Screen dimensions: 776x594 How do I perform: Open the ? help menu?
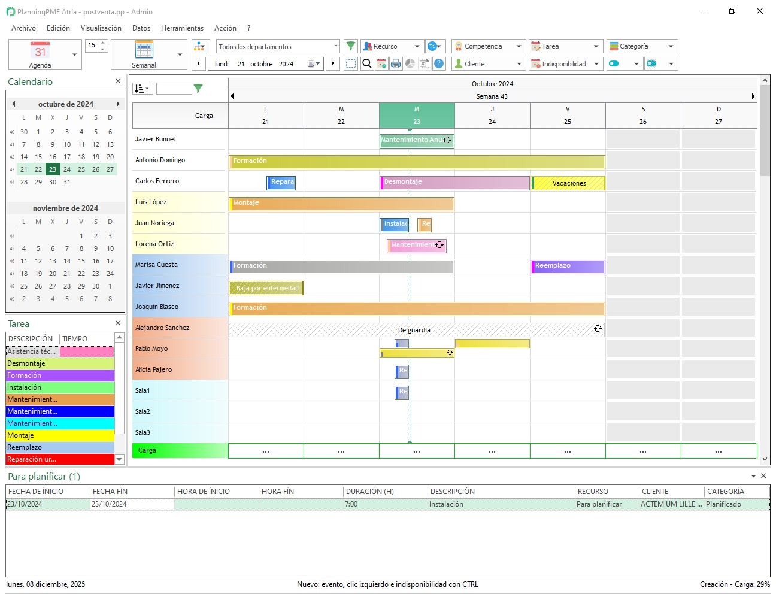[248, 28]
